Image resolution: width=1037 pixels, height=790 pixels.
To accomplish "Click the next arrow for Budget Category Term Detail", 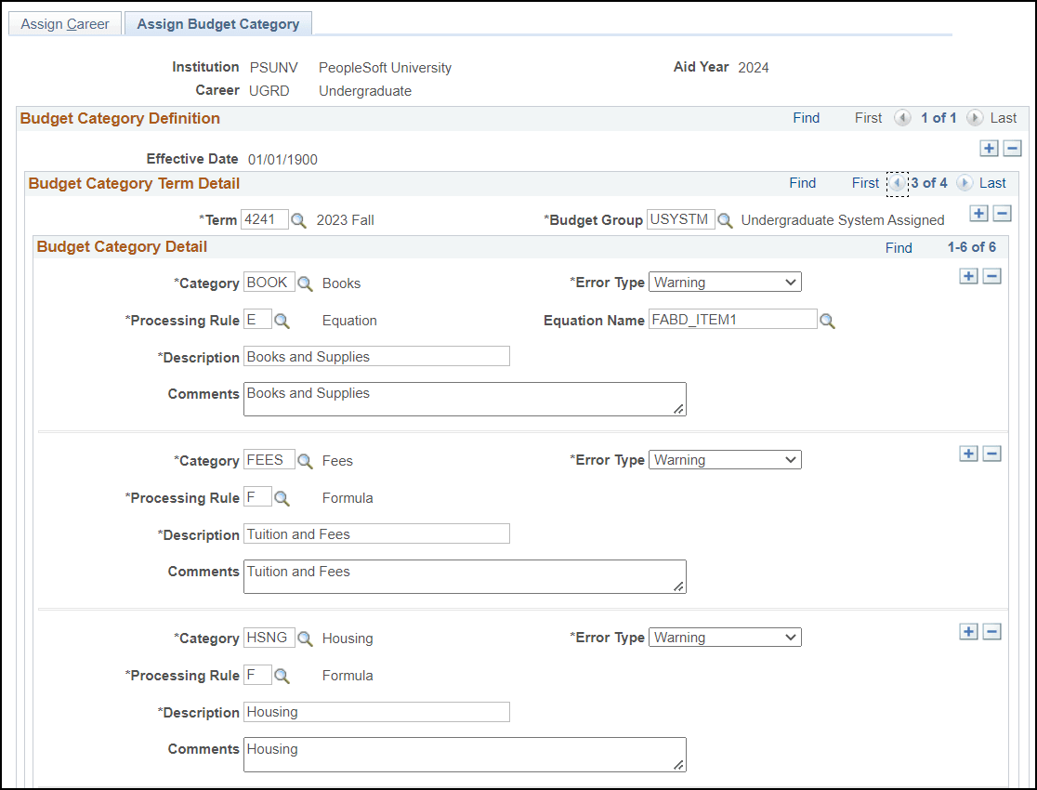I will click(x=966, y=183).
